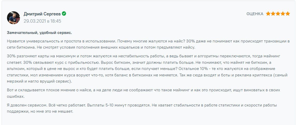
Task: Open Дмитрий Сергеев's avatar photo
Action: [13, 18]
